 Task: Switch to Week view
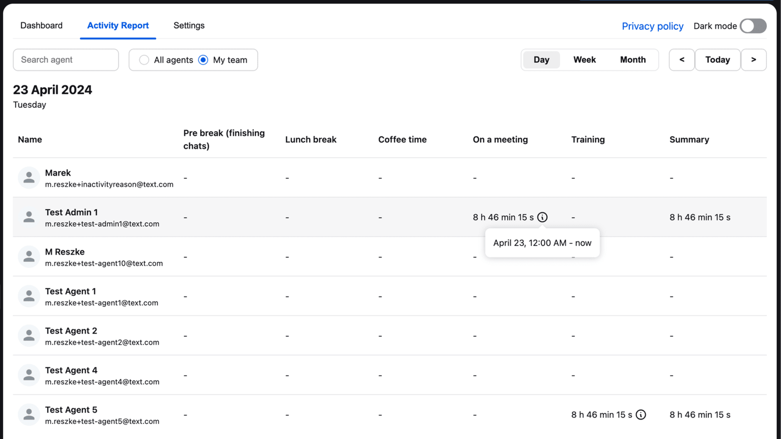(585, 60)
